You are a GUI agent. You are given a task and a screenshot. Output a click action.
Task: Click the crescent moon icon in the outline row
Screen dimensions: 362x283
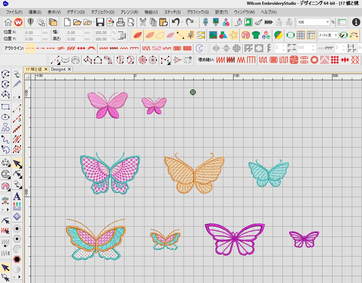[x=199, y=48]
